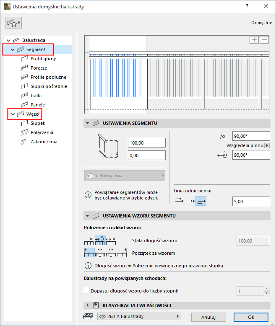Open Połączenia settings
The height and width of the screenshot is (326, 276).
(x=42, y=132)
